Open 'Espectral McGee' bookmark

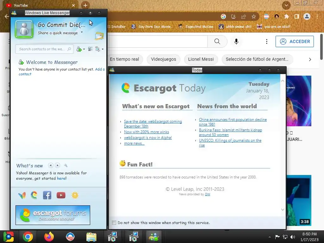coord(196,27)
